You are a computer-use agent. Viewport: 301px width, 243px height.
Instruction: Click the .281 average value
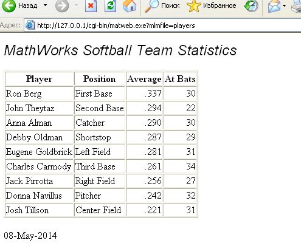(x=153, y=152)
